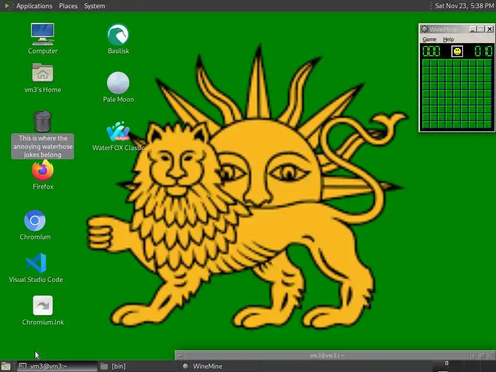Click the 'vm3's Home' icon label
Screen dimensions: 496x372
[43, 90]
